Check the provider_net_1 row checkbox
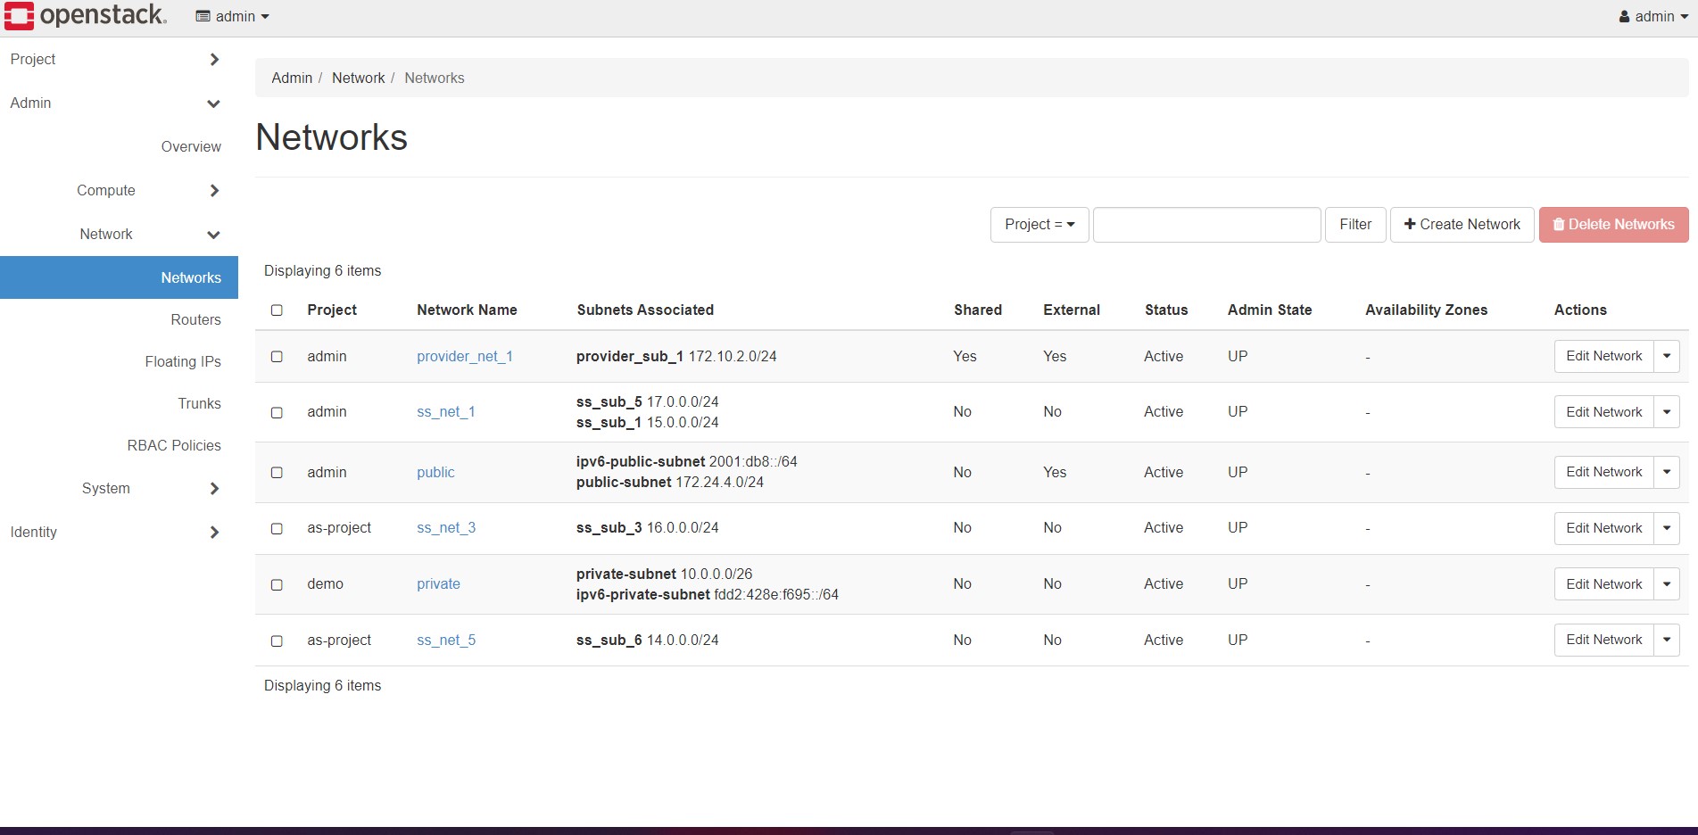Image resolution: width=1698 pixels, height=835 pixels. coord(277,357)
